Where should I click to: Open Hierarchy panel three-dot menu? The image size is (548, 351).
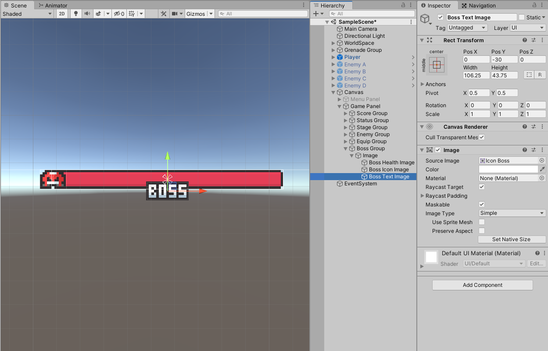(411, 5)
